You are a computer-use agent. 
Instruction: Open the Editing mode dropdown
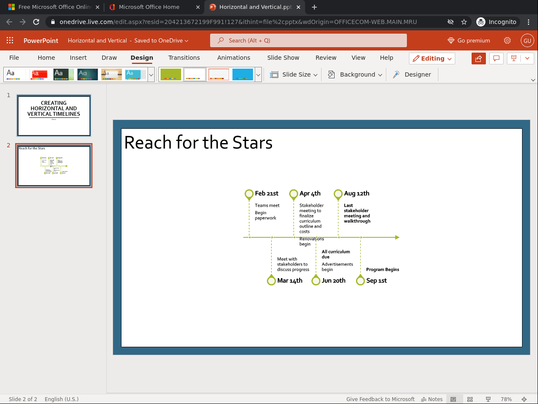point(432,58)
